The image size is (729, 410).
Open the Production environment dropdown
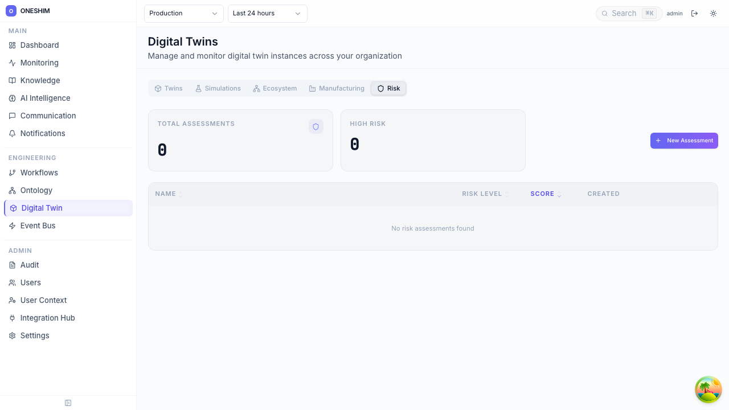coord(183,14)
